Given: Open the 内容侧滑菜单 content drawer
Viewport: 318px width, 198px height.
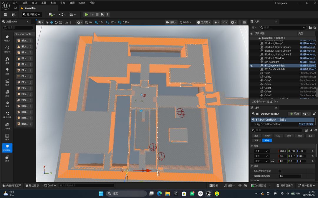Looking at the screenshot, I should click(x=11, y=185).
